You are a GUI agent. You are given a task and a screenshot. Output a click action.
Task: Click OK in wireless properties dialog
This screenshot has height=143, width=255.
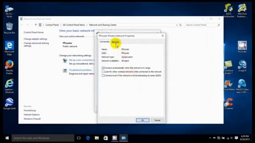pyautogui.click(x=143, y=120)
